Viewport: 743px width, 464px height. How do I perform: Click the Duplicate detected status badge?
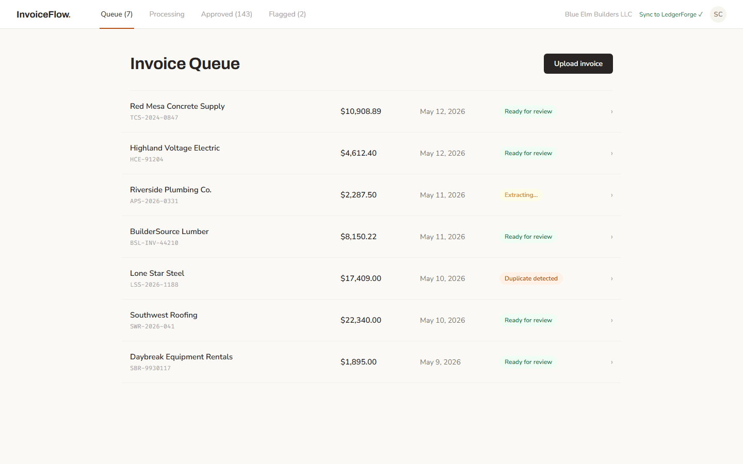coord(531,278)
